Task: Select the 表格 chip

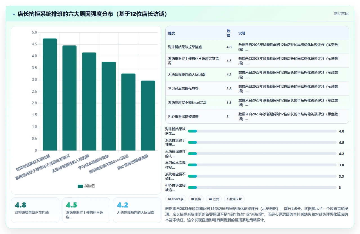Action: pyautogui.click(x=196, y=199)
